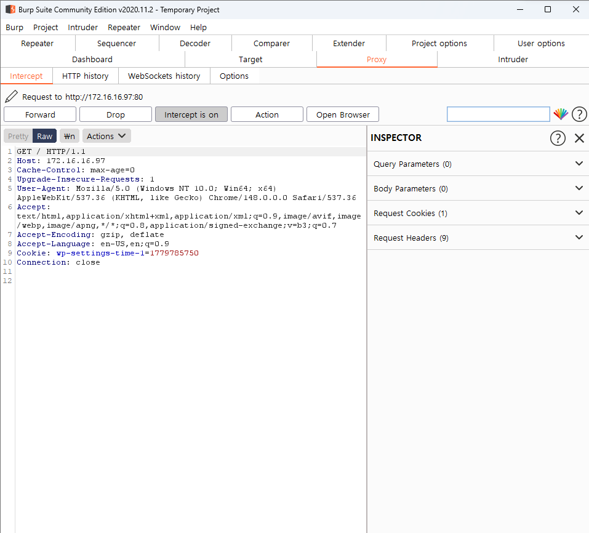Switch to Raw view
589x533 pixels.
point(45,136)
